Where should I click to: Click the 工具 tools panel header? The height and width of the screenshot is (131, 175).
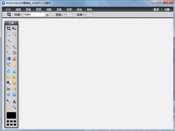[11, 23]
